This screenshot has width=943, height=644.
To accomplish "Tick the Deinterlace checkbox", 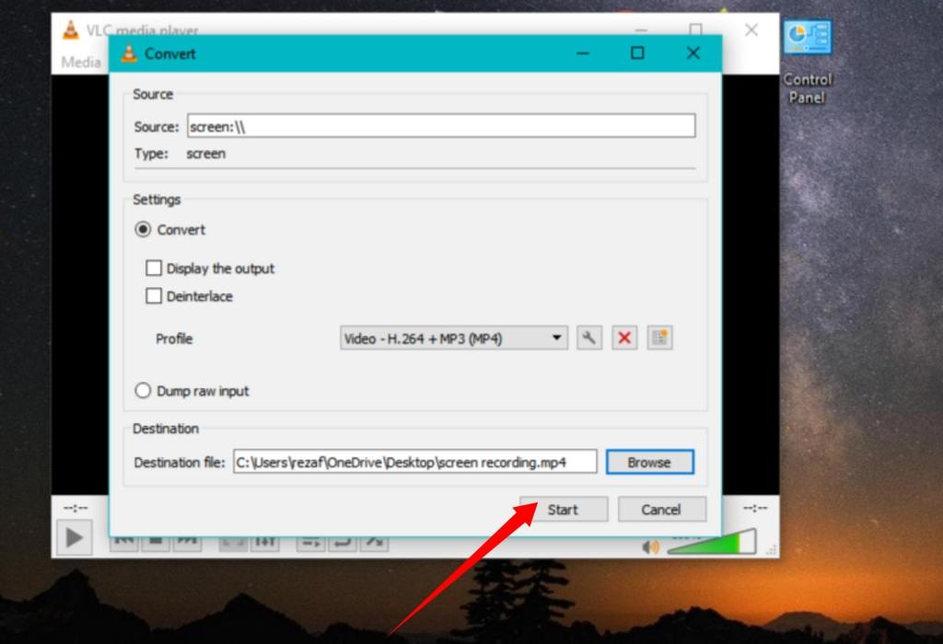I will click(154, 296).
